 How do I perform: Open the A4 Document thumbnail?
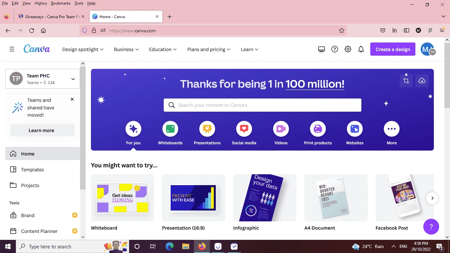[336, 198]
